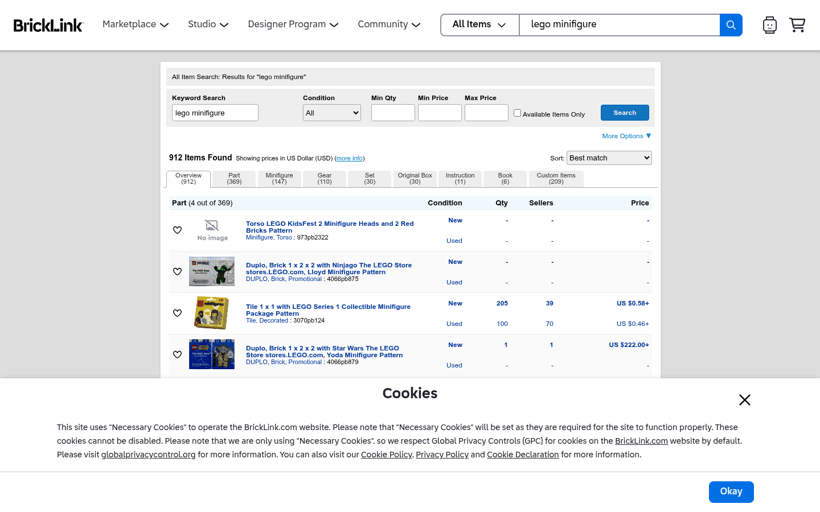Click the Min Qty input field

point(393,113)
